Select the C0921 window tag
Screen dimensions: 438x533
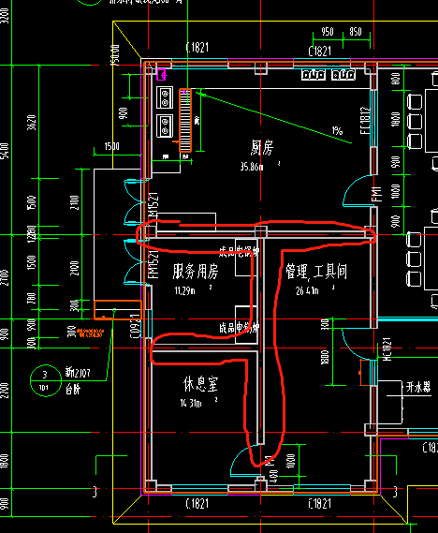click(135, 326)
